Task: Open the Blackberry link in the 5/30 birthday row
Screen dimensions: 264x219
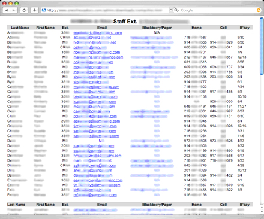Action: pos(151,38)
